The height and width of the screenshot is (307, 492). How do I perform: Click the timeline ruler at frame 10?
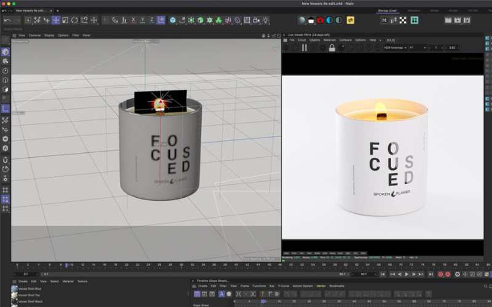pyautogui.click(x=71, y=265)
